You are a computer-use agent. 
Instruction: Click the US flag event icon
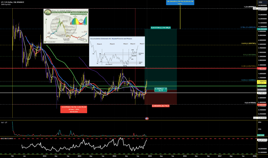click(147, 118)
